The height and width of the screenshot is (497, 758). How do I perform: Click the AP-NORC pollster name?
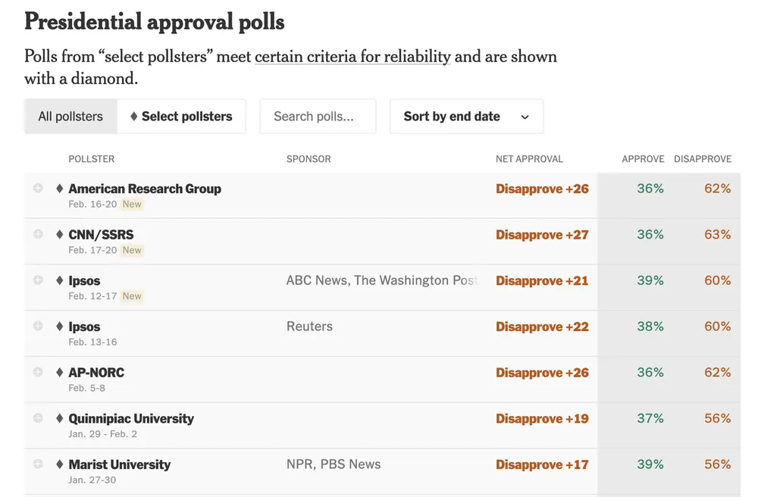coord(96,373)
